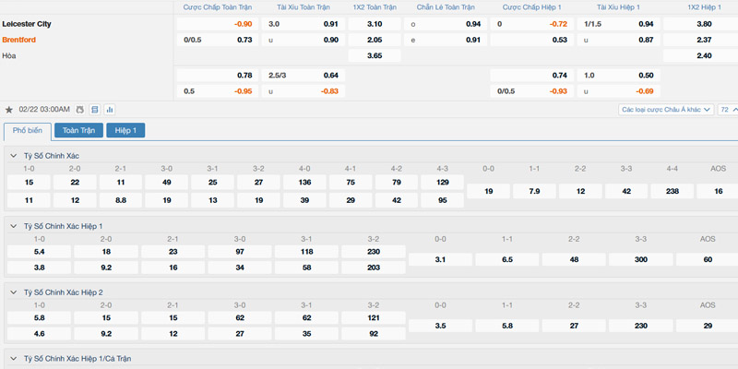Pick correct score 4-4 odds 238
The height and width of the screenshot is (369, 738).
point(673,191)
